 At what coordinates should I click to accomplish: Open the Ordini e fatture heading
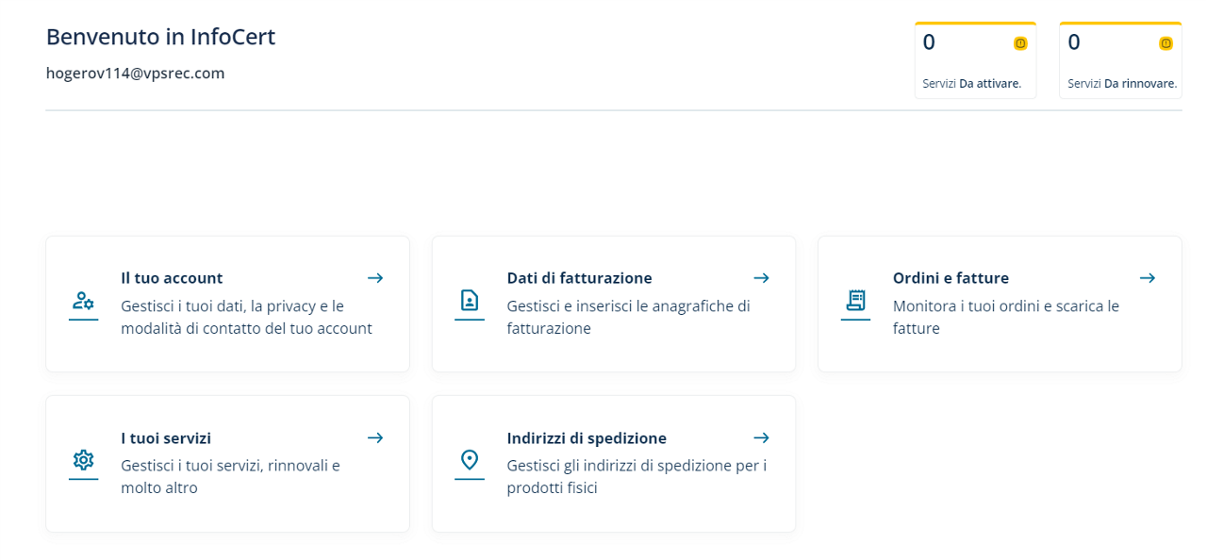pos(951,278)
